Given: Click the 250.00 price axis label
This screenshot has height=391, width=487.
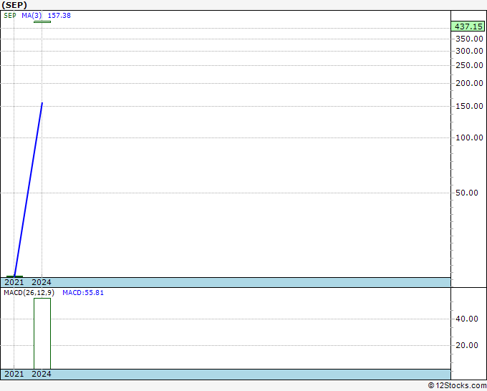Looking at the screenshot, I should click(x=469, y=65).
